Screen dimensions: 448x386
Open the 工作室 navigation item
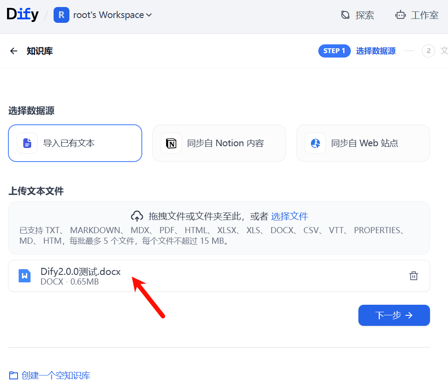point(417,15)
